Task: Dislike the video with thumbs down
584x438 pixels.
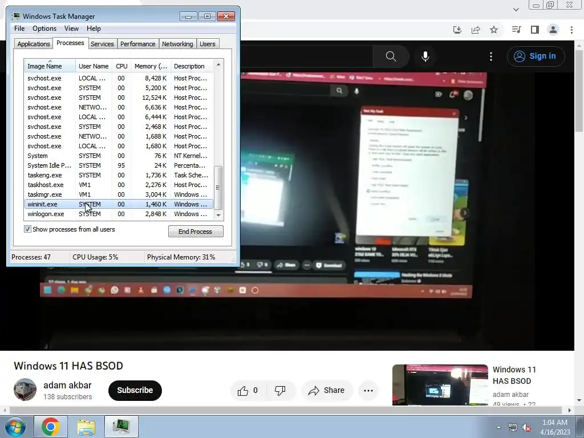Action: pyautogui.click(x=281, y=390)
